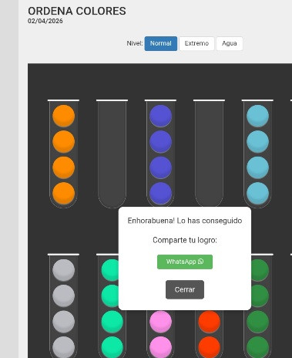
Task: Select the light blue balls tube
Action: [257, 154]
